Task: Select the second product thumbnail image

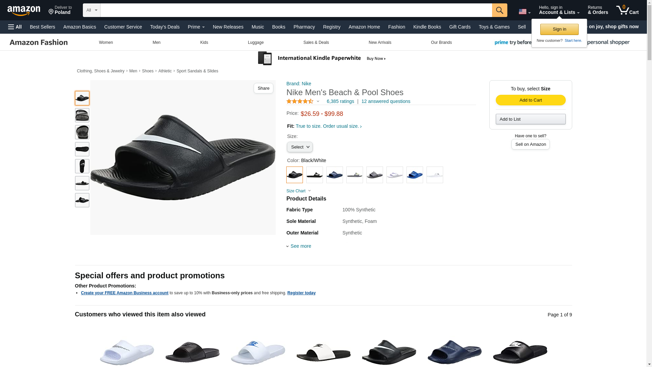Action: pos(82,115)
